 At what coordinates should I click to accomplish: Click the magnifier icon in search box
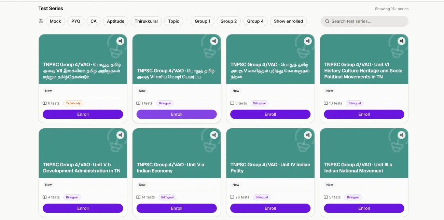(328, 21)
